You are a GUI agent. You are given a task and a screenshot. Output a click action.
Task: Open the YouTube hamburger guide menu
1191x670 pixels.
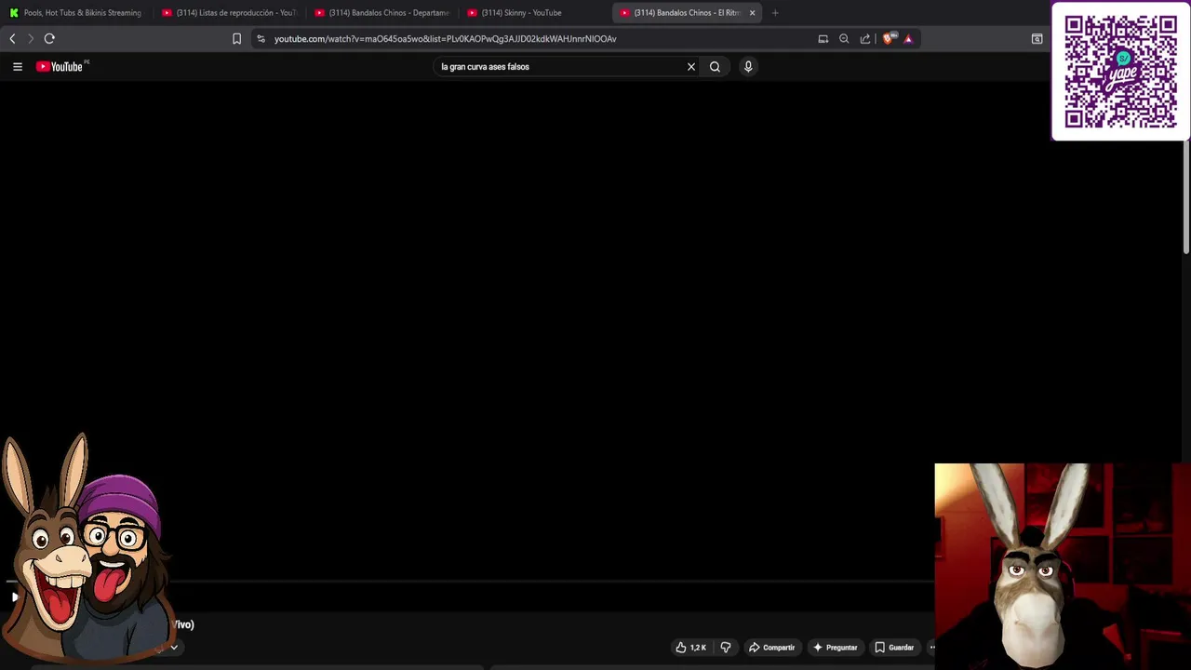[17, 66]
